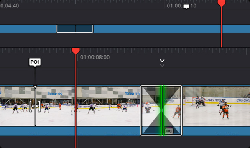Image resolution: width=250 pixels, height=148 pixels.
Task: Click the blue track right of upper playhead
Action: coord(236,29)
